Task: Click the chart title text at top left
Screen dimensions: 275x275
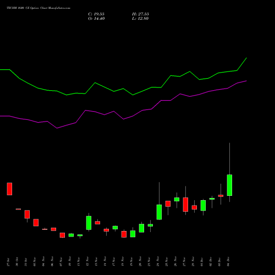Action: coord(38,8)
